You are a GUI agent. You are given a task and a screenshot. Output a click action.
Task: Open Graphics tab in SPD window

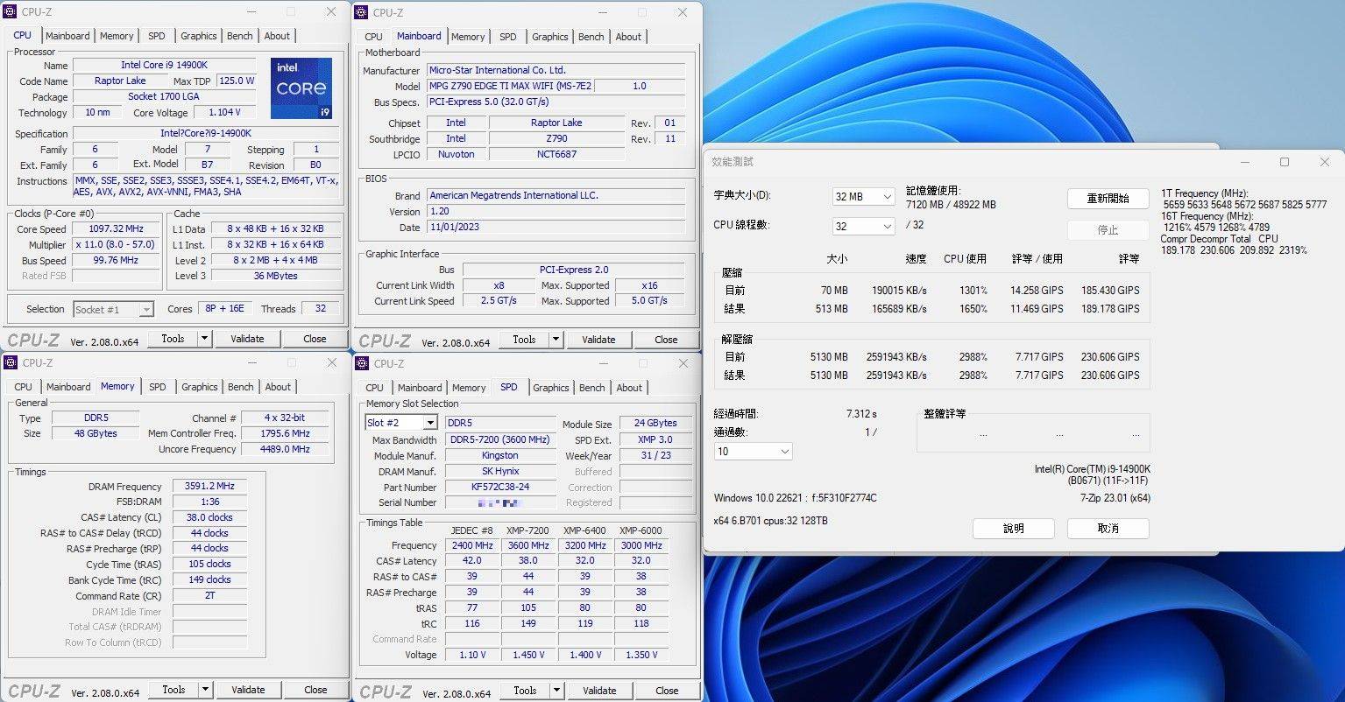[x=550, y=388]
